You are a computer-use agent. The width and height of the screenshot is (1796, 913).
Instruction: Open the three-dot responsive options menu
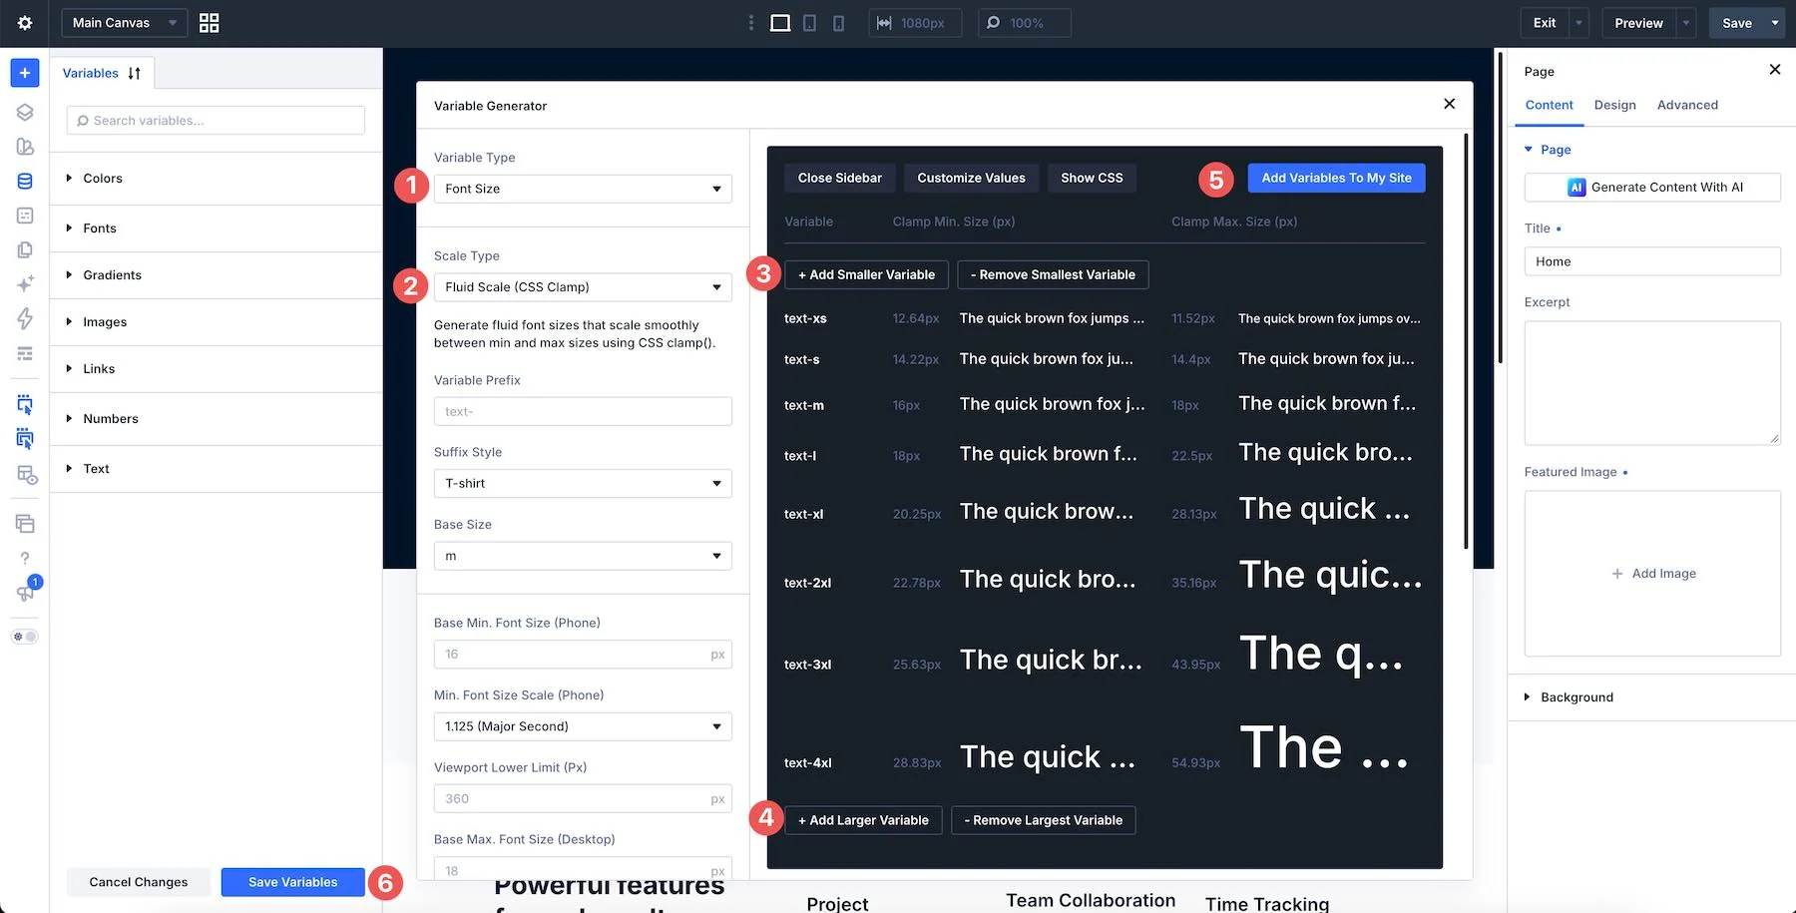click(751, 23)
